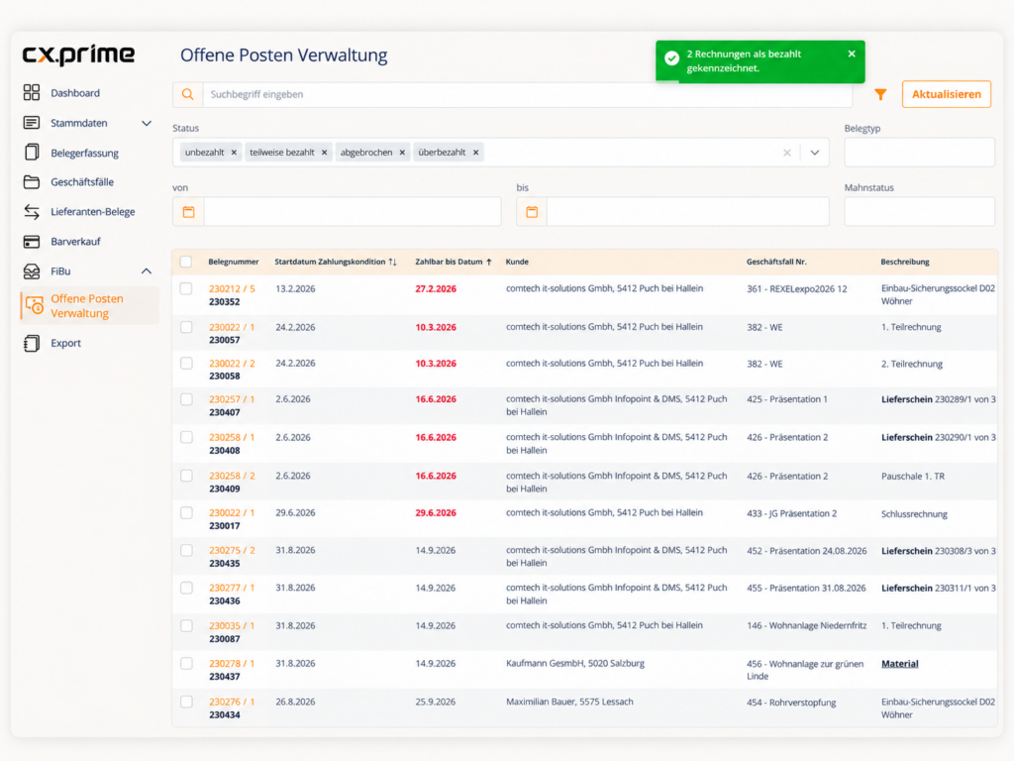The width and height of the screenshot is (1014, 761).
Task: Open the 'bis' date calendar icon
Action: pyautogui.click(x=532, y=212)
